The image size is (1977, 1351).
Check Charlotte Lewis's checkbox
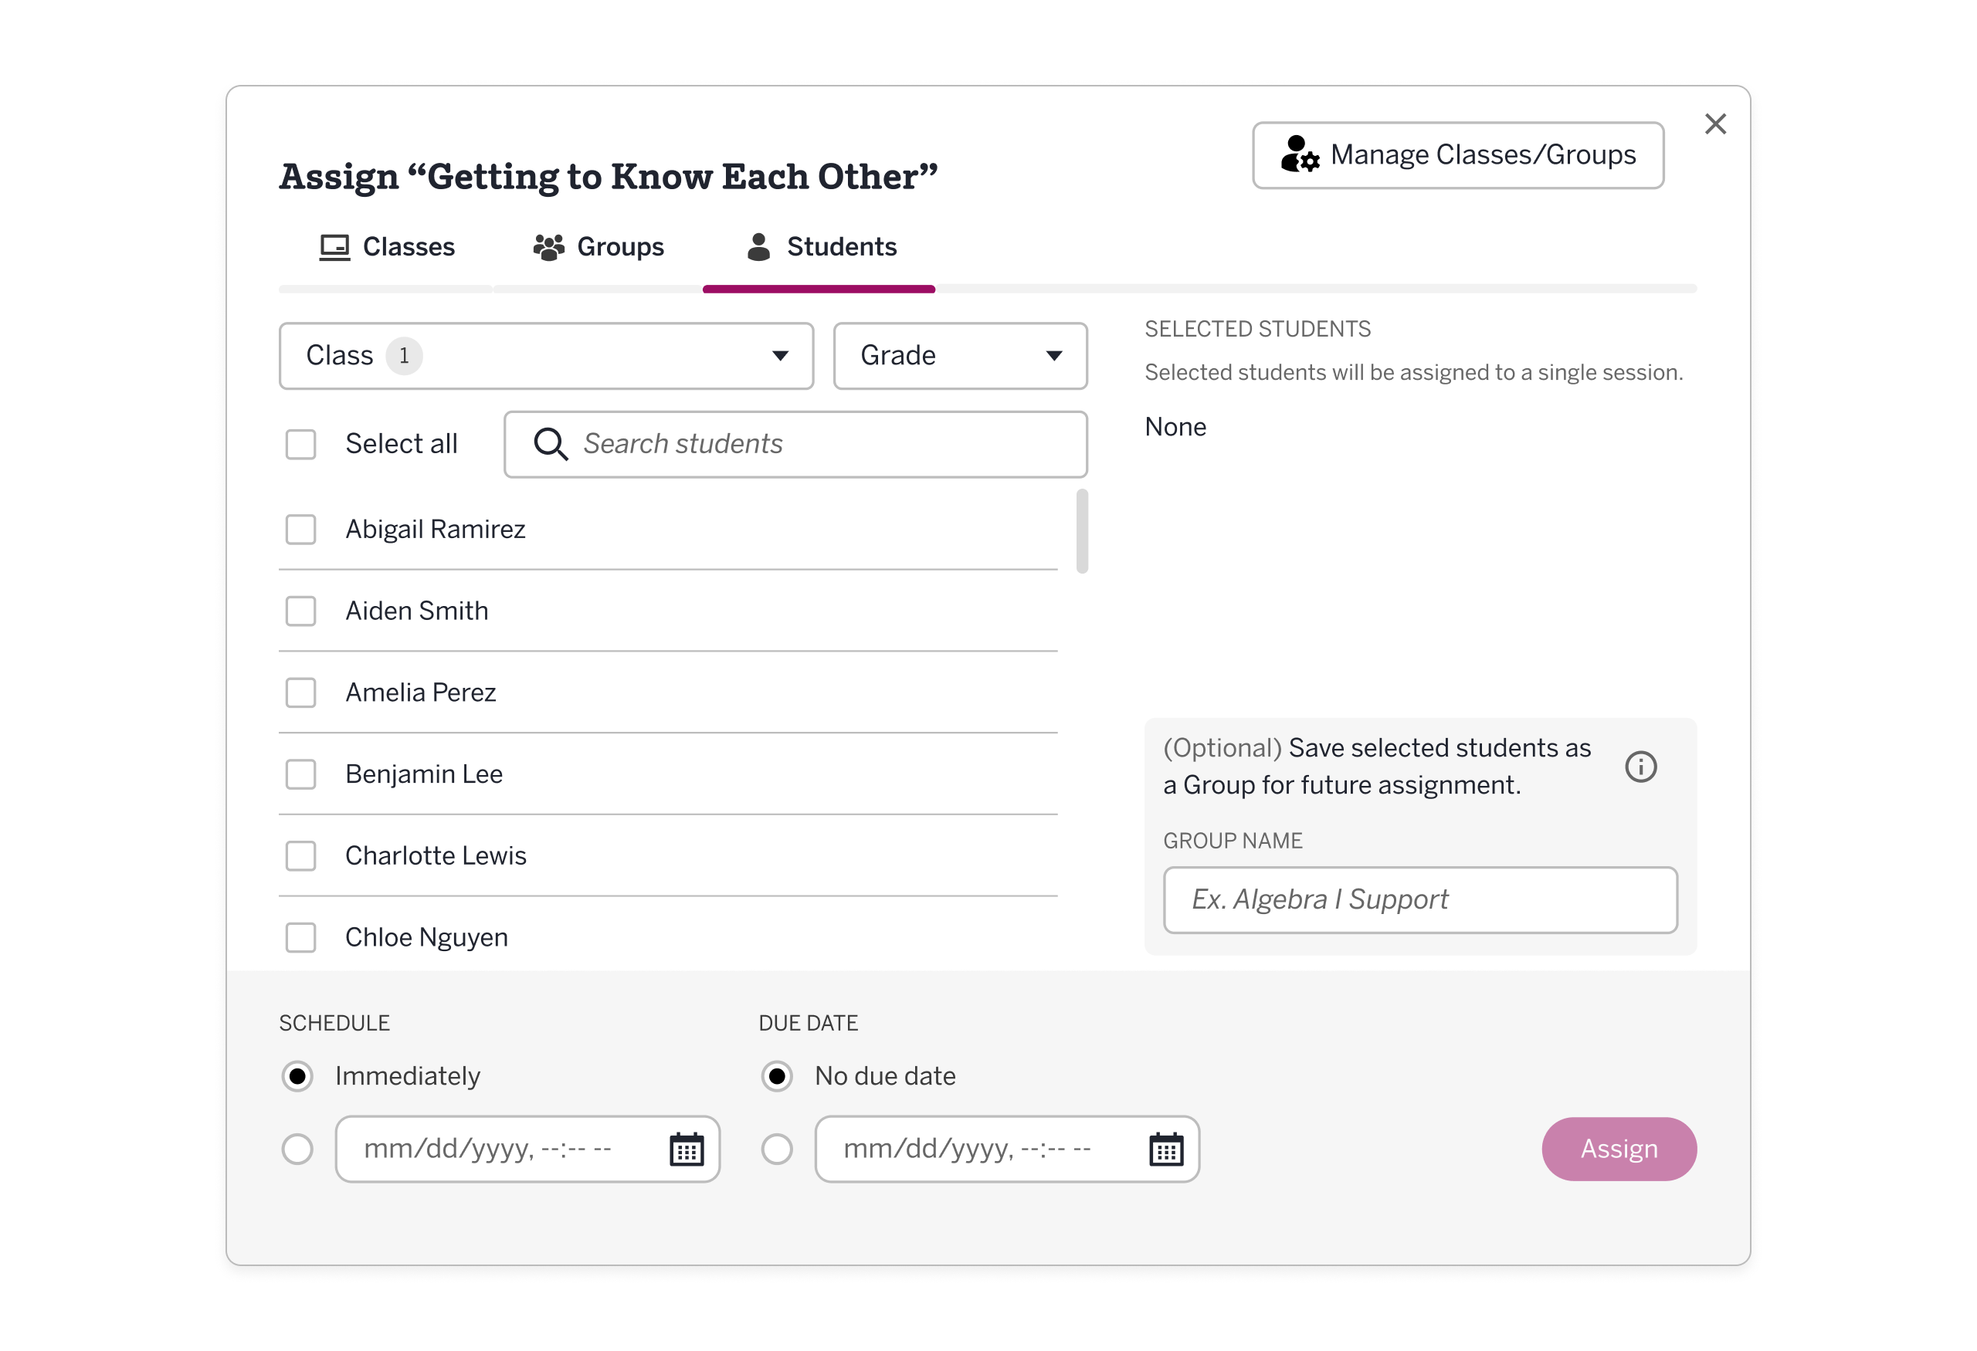click(x=300, y=856)
